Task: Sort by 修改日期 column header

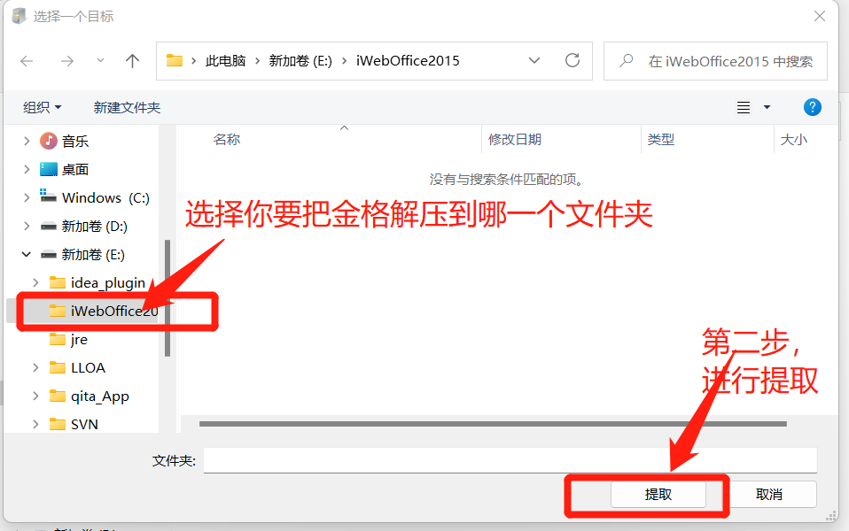Action: [x=515, y=139]
